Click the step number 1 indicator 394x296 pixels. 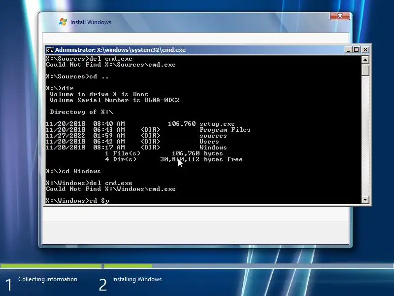tap(8, 285)
